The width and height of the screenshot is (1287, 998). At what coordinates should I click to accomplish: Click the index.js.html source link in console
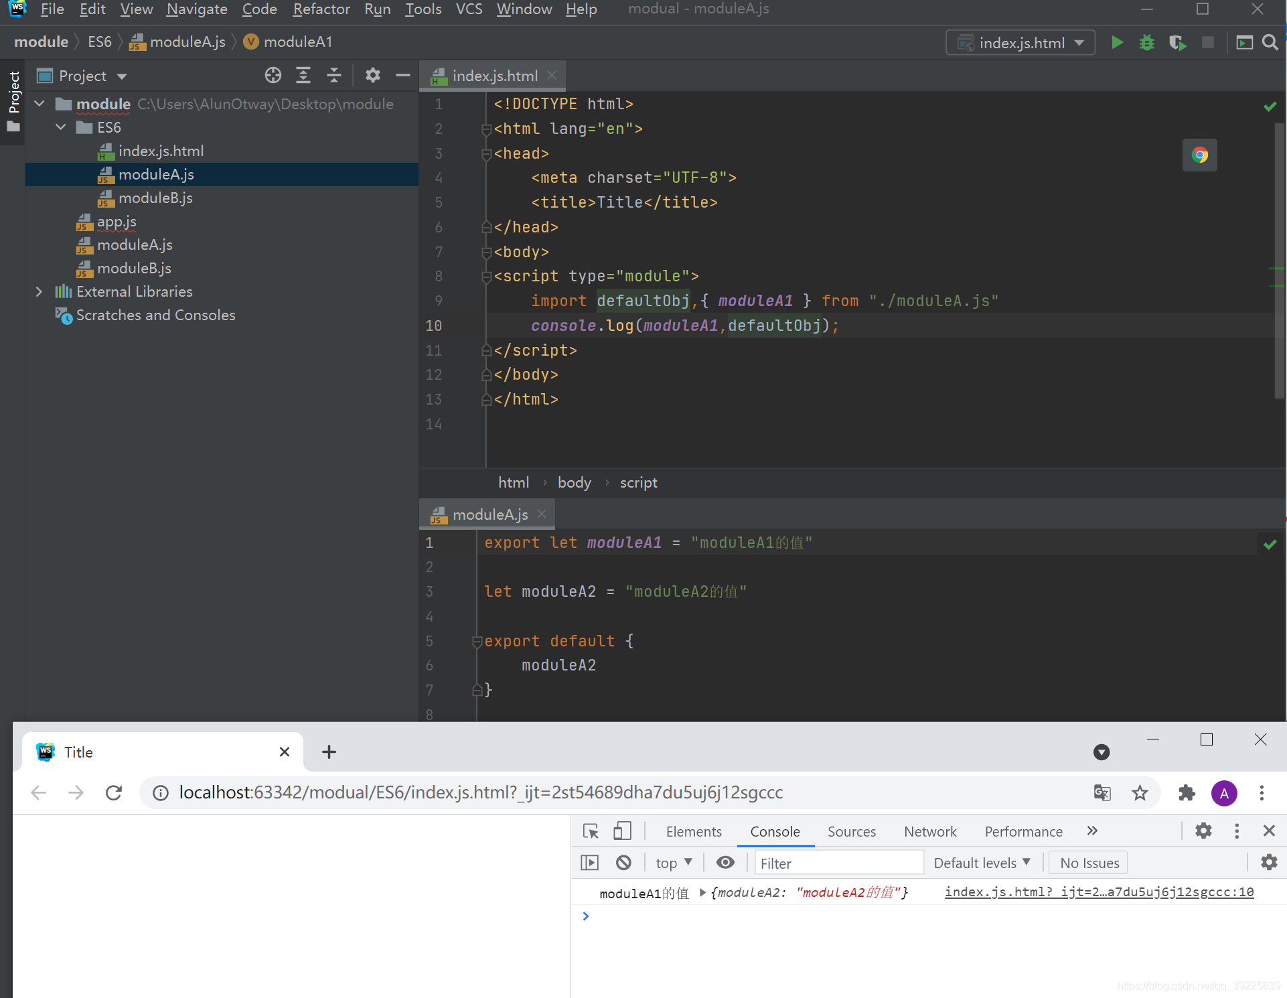(x=1098, y=892)
